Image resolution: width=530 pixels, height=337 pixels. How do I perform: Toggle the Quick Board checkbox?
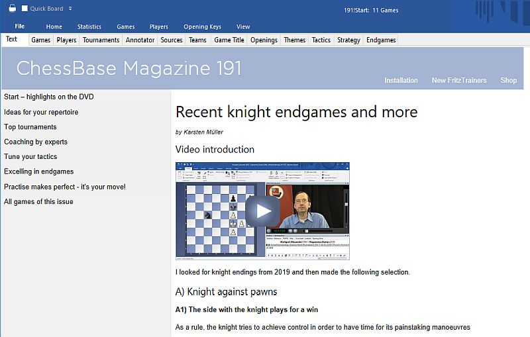pyautogui.click(x=25, y=9)
